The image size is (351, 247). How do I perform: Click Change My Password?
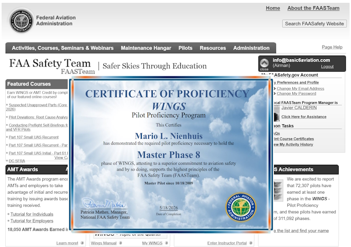[296, 94]
